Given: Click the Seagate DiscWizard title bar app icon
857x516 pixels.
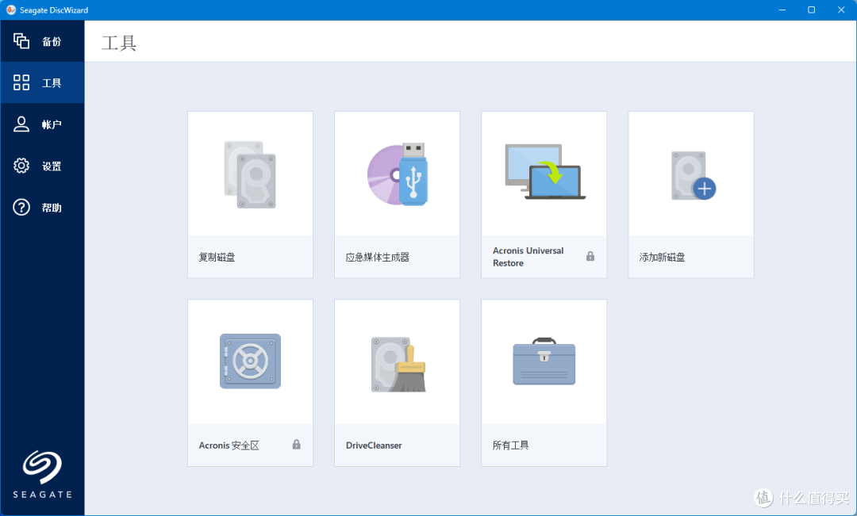Looking at the screenshot, I should 11,10.
